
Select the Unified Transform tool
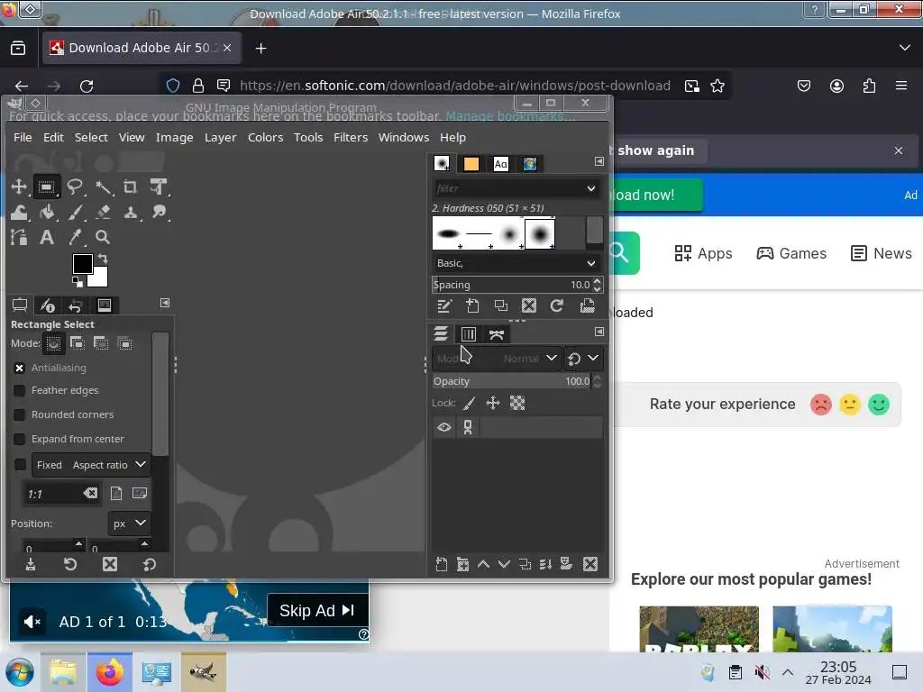pos(159,187)
